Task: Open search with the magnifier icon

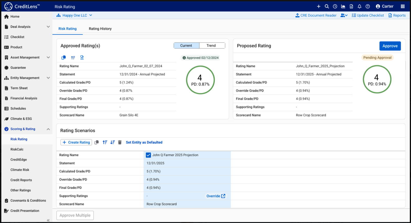Action: click(x=327, y=6)
